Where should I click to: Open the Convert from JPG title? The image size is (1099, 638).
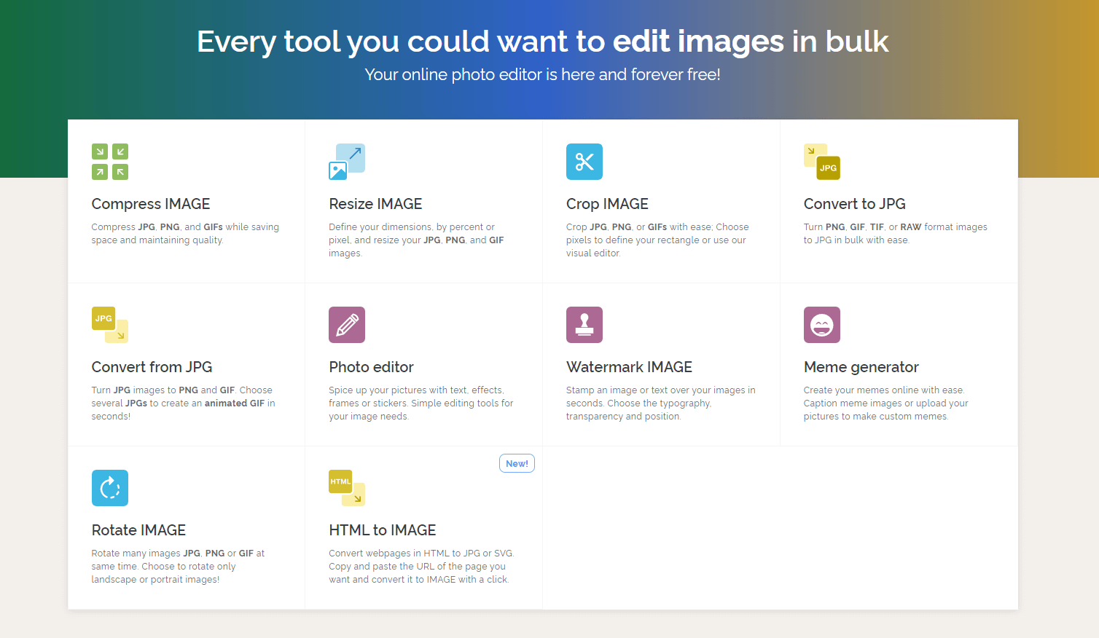152,367
